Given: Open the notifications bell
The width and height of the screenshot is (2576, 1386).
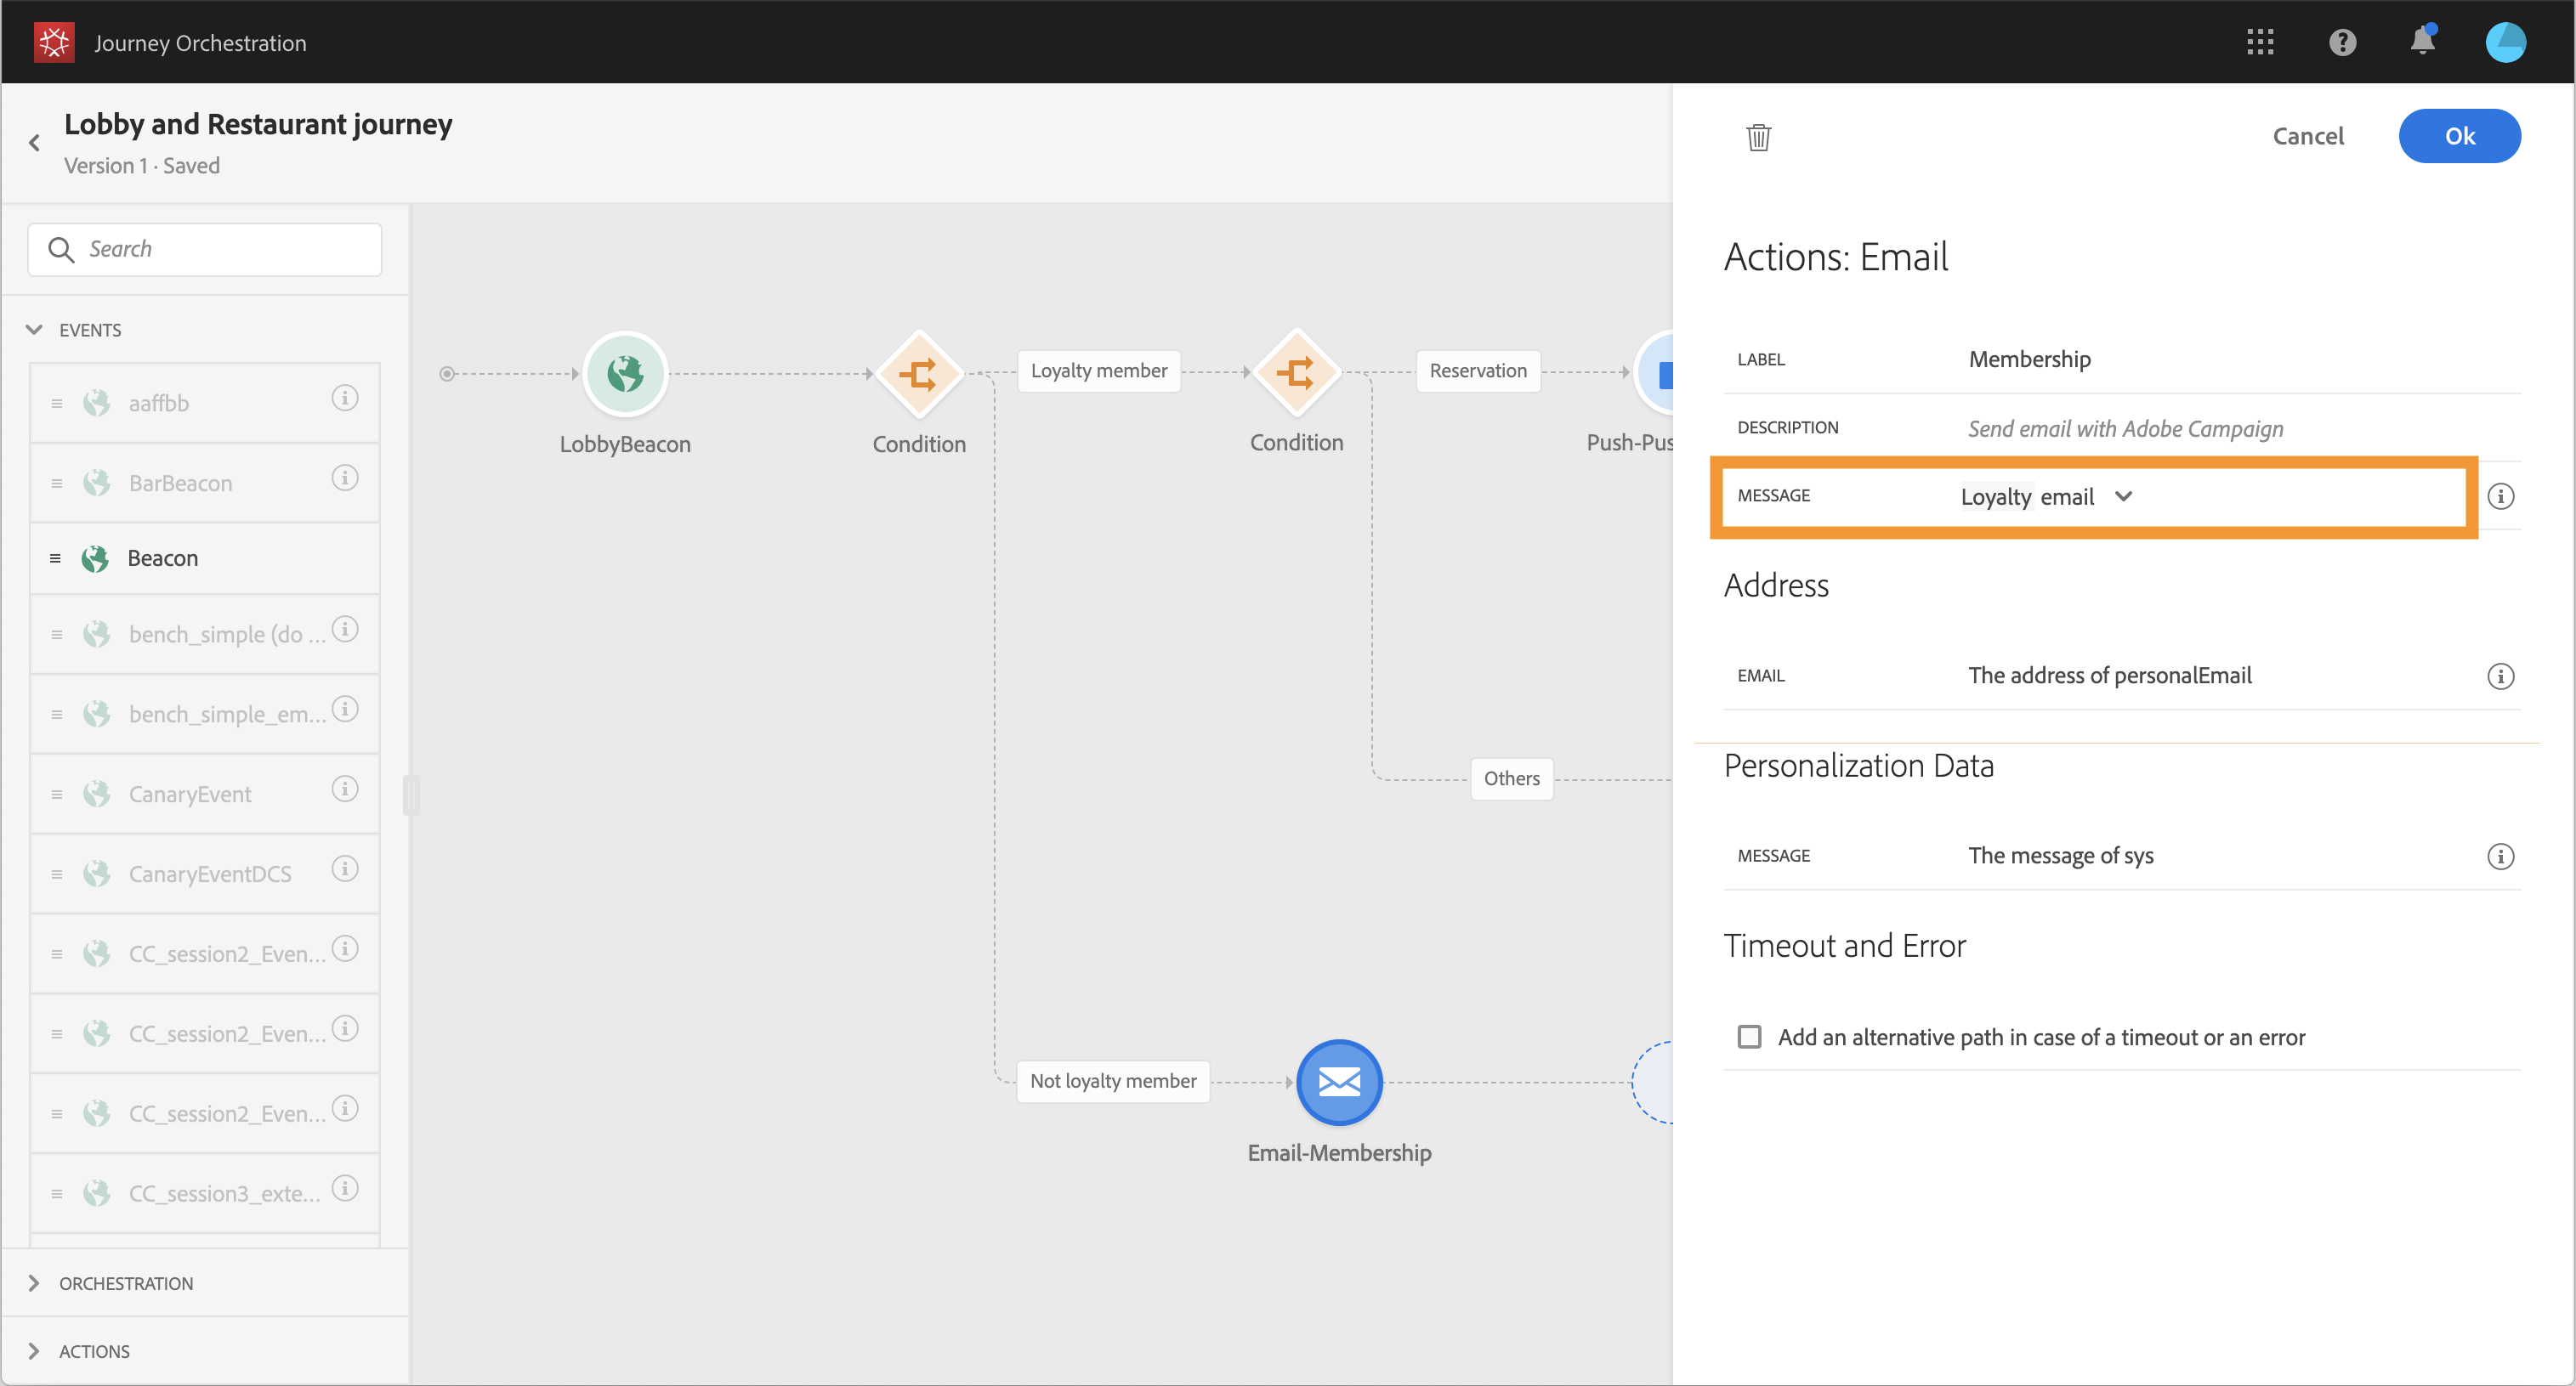Looking at the screenshot, I should click(2422, 42).
